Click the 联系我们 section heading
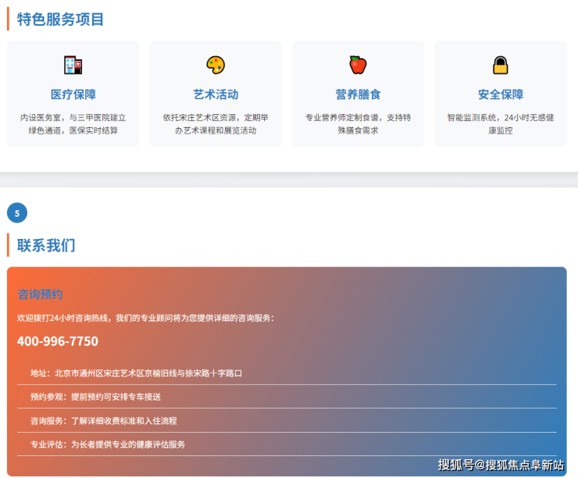 (46, 245)
